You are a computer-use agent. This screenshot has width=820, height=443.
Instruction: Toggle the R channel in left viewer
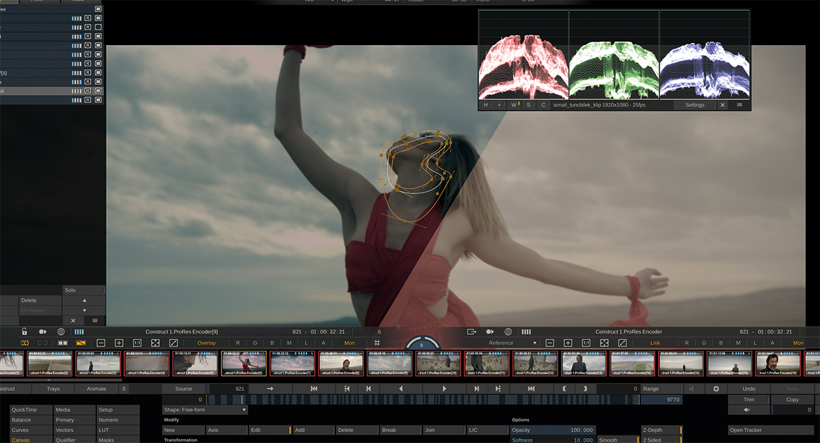point(238,343)
